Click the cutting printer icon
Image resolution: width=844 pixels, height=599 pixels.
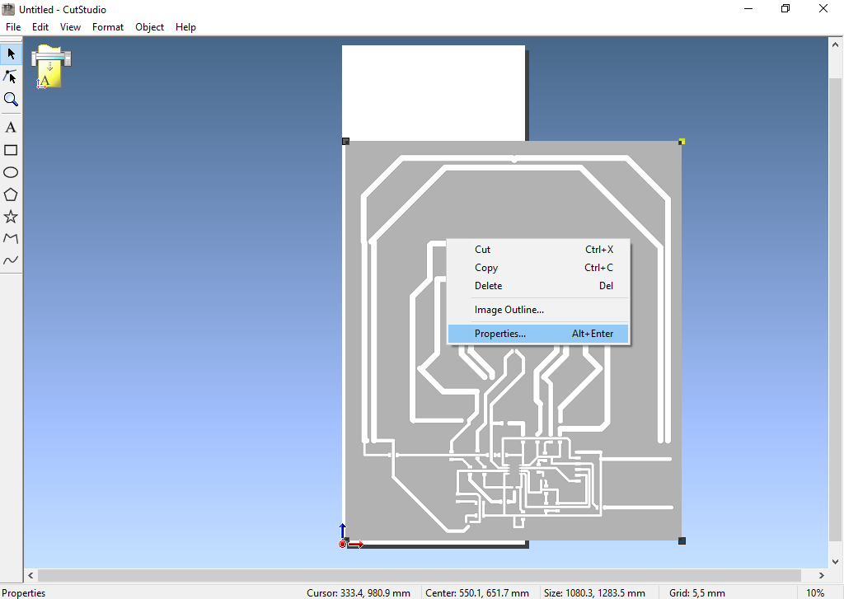click(51, 66)
